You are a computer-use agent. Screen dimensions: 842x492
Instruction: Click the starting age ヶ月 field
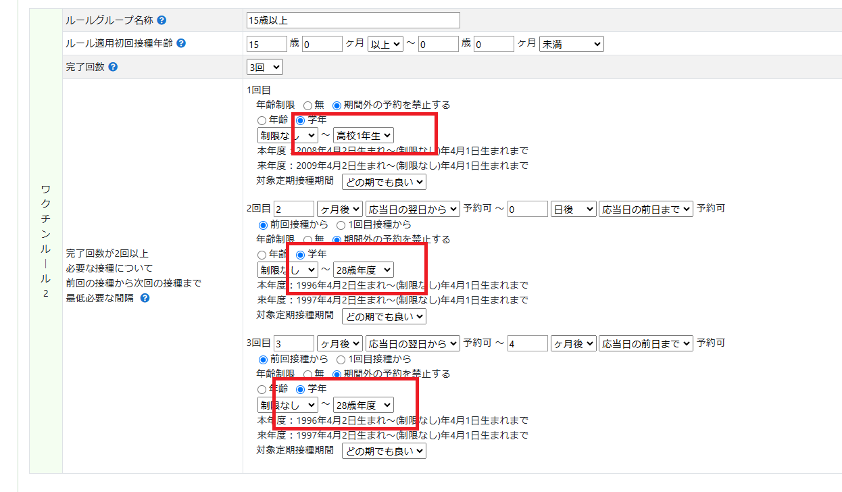(x=322, y=44)
